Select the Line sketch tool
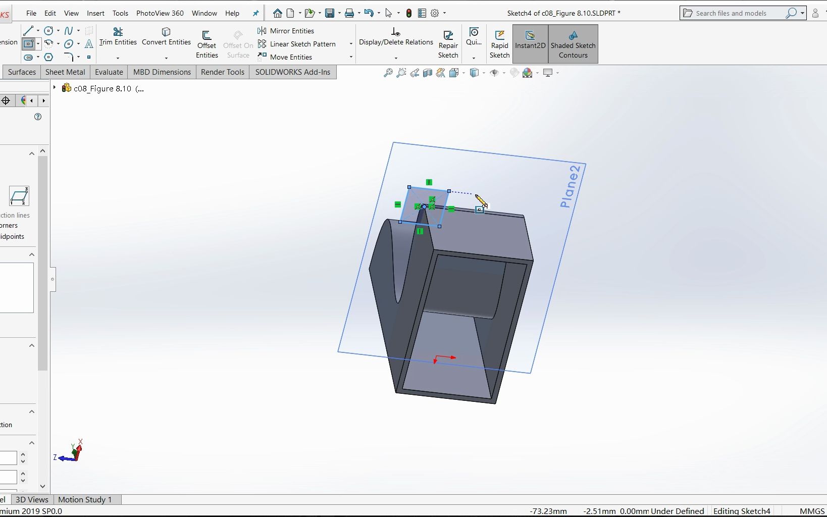This screenshot has width=827, height=517. pyautogui.click(x=29, y=31)
